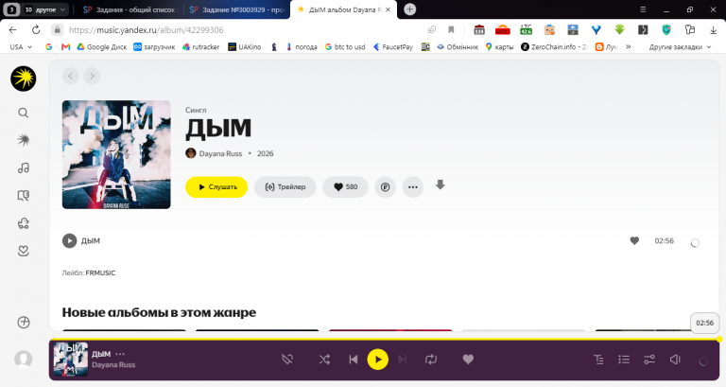Open the browser hamburger menu
The image size is (726, 387).
[x=643, y=9]
